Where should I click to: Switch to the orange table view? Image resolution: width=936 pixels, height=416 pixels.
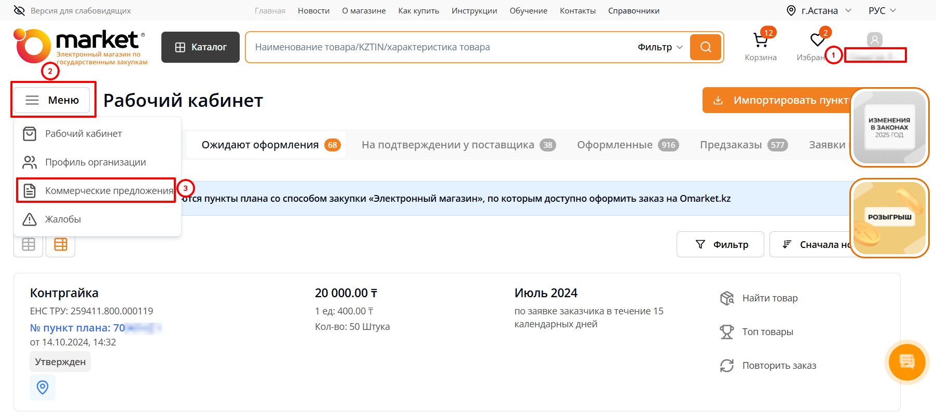pos(61,244)
